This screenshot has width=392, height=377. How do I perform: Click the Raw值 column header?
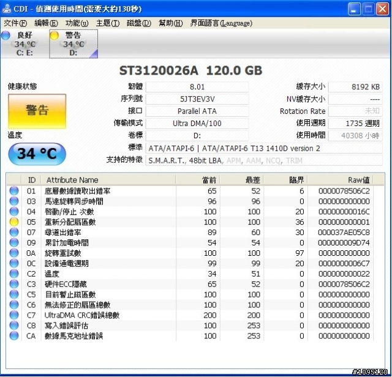pos(341,180)
